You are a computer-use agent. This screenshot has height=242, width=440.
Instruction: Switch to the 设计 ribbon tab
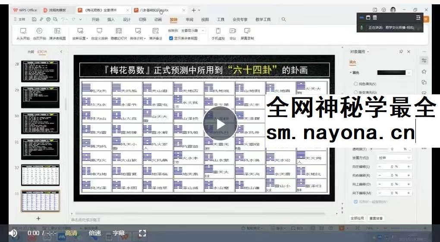(x=127, y=20)
